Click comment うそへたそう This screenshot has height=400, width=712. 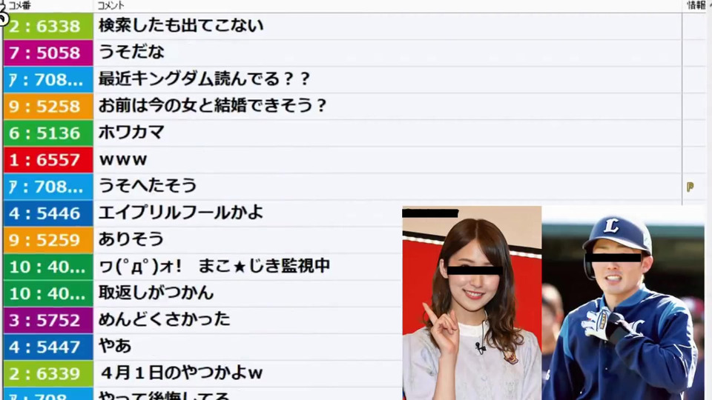pyautogui.click(x=148, y=187)
